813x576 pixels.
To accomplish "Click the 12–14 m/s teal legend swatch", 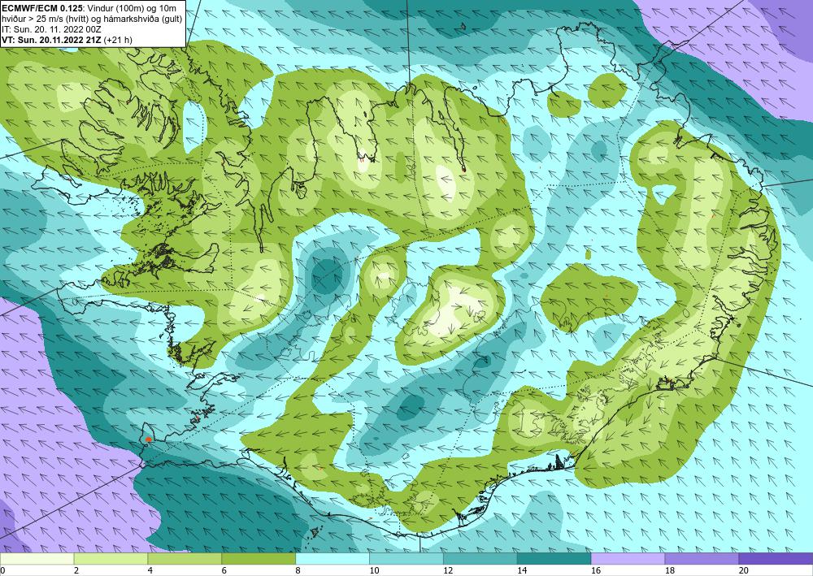I will point(480,559).
